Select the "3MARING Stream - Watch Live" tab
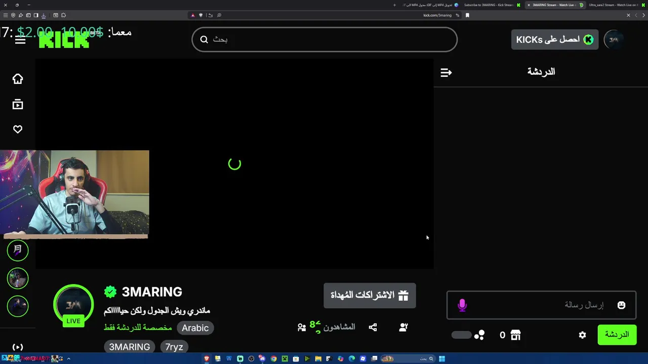The width and height of the screenshot is (648, 364). [555, 5]
